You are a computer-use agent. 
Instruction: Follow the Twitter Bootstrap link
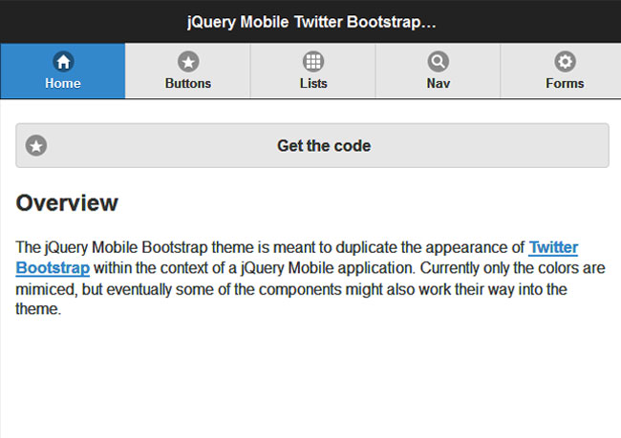click(x=553, y=248)
